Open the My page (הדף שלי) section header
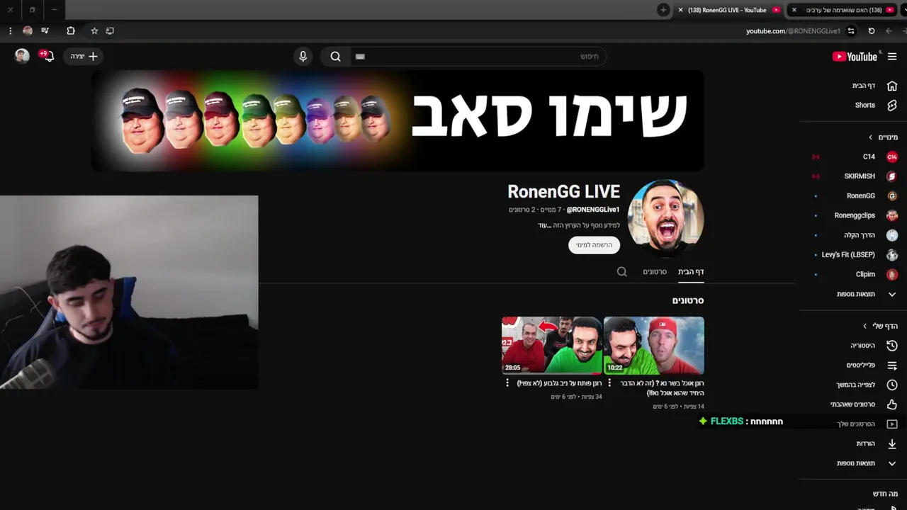Image resolution: width=907 pixels, height=510 pixels. point(880,326)
